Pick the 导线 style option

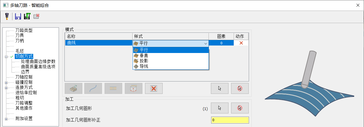pyautogui.click(x=144, y=67)
